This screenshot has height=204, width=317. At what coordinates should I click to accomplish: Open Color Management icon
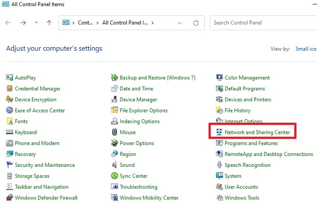click(x=219, y=78)
